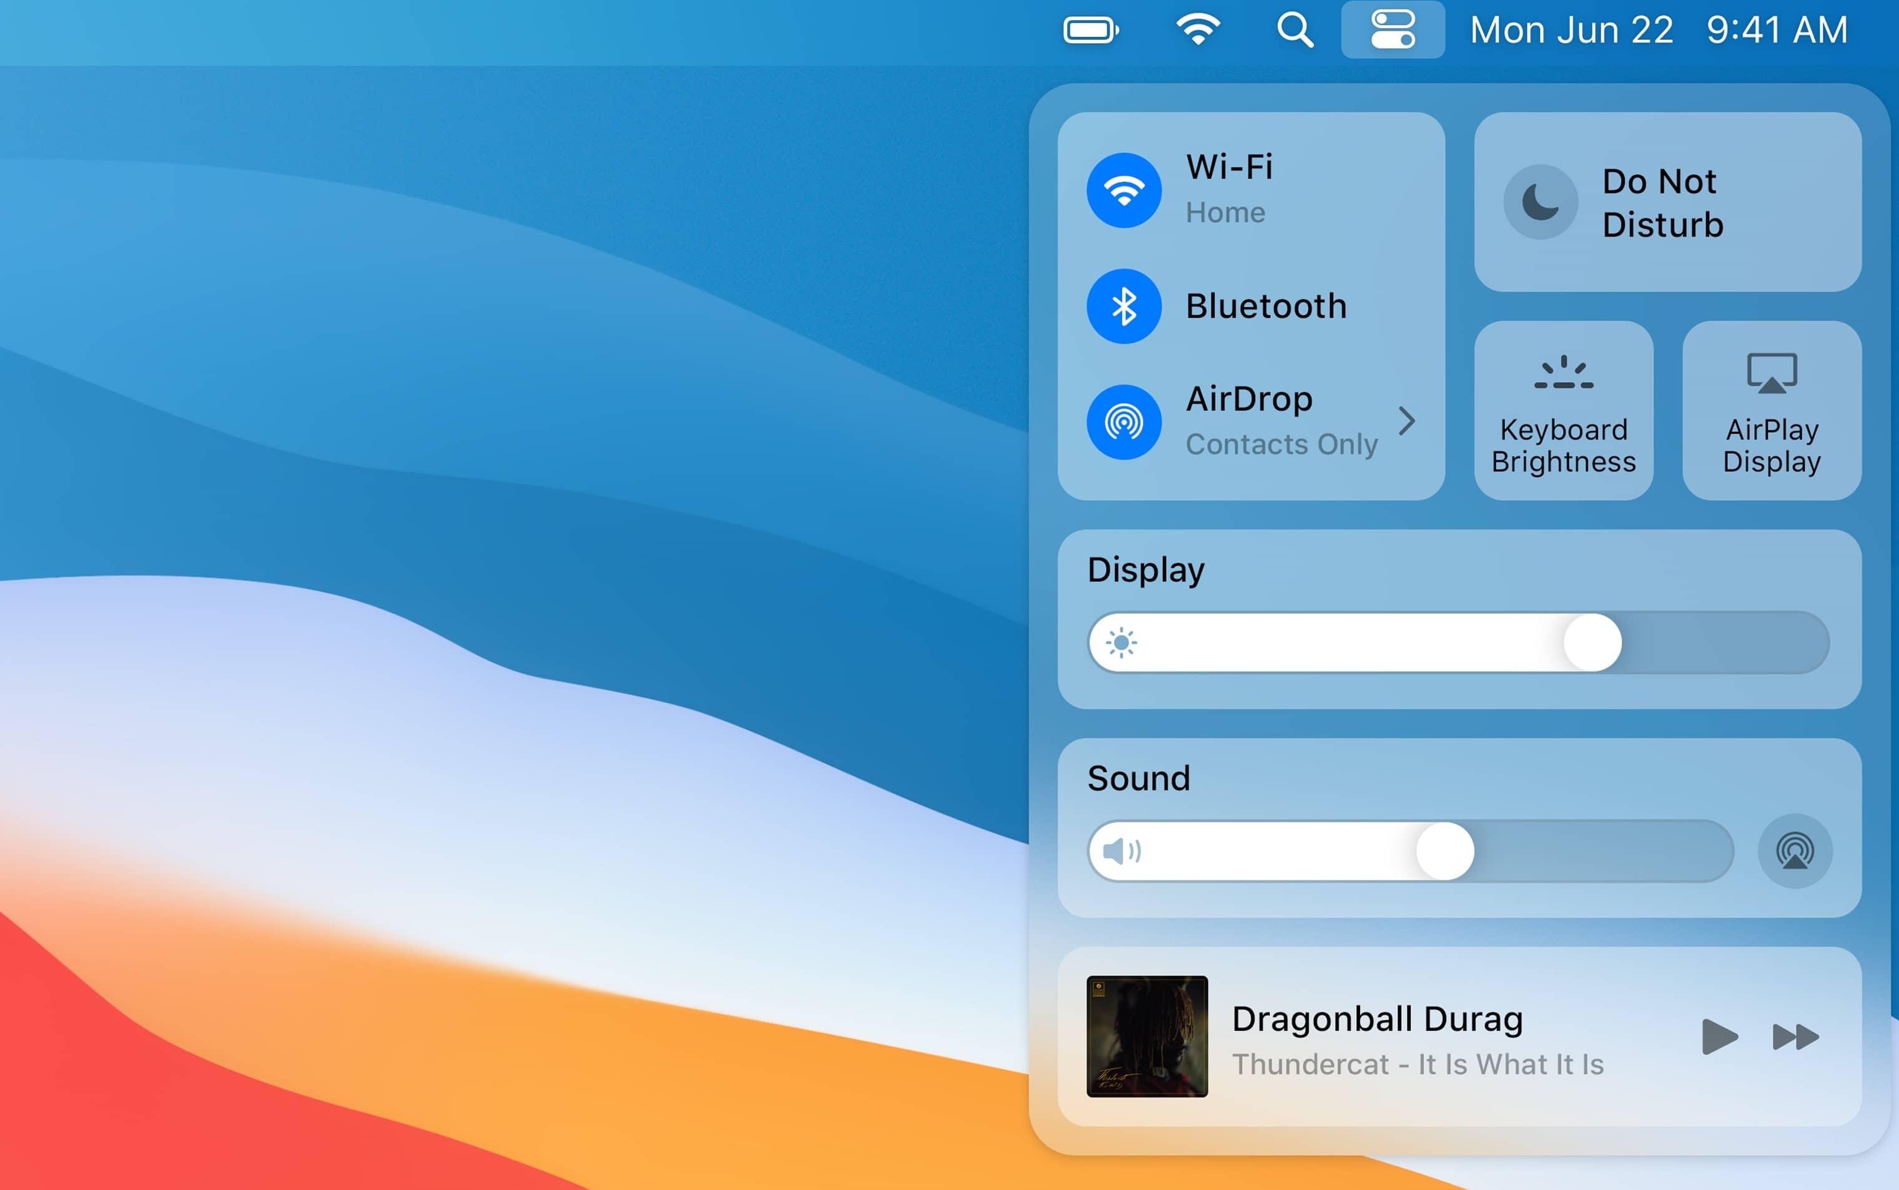Expand the Display section header
This screenshot has height=1190, width=1899.
point(1145,570)
